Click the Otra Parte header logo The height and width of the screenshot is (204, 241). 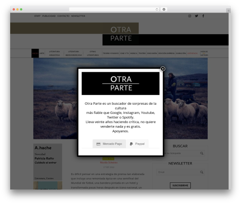coord(121,34)
